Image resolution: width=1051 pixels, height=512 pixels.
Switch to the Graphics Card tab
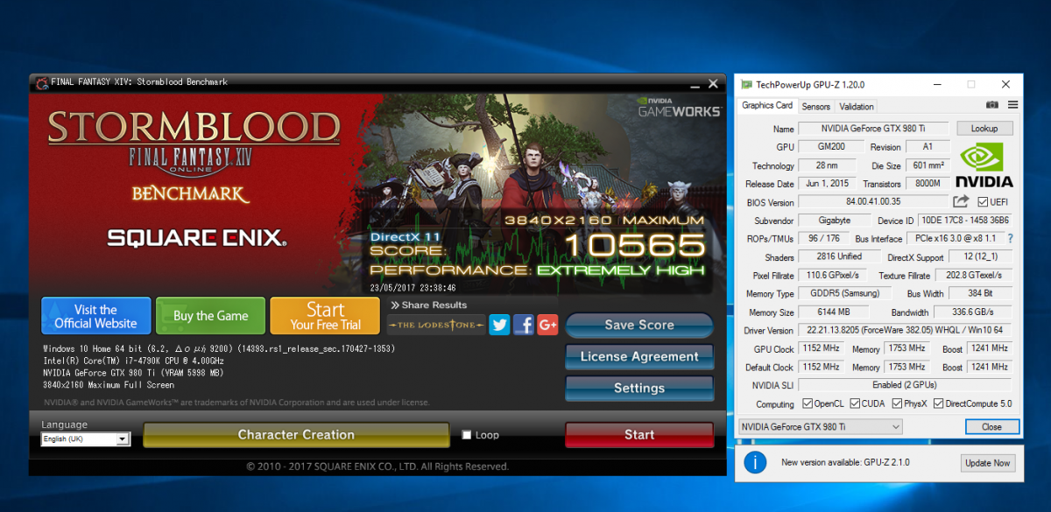(767, 106)
